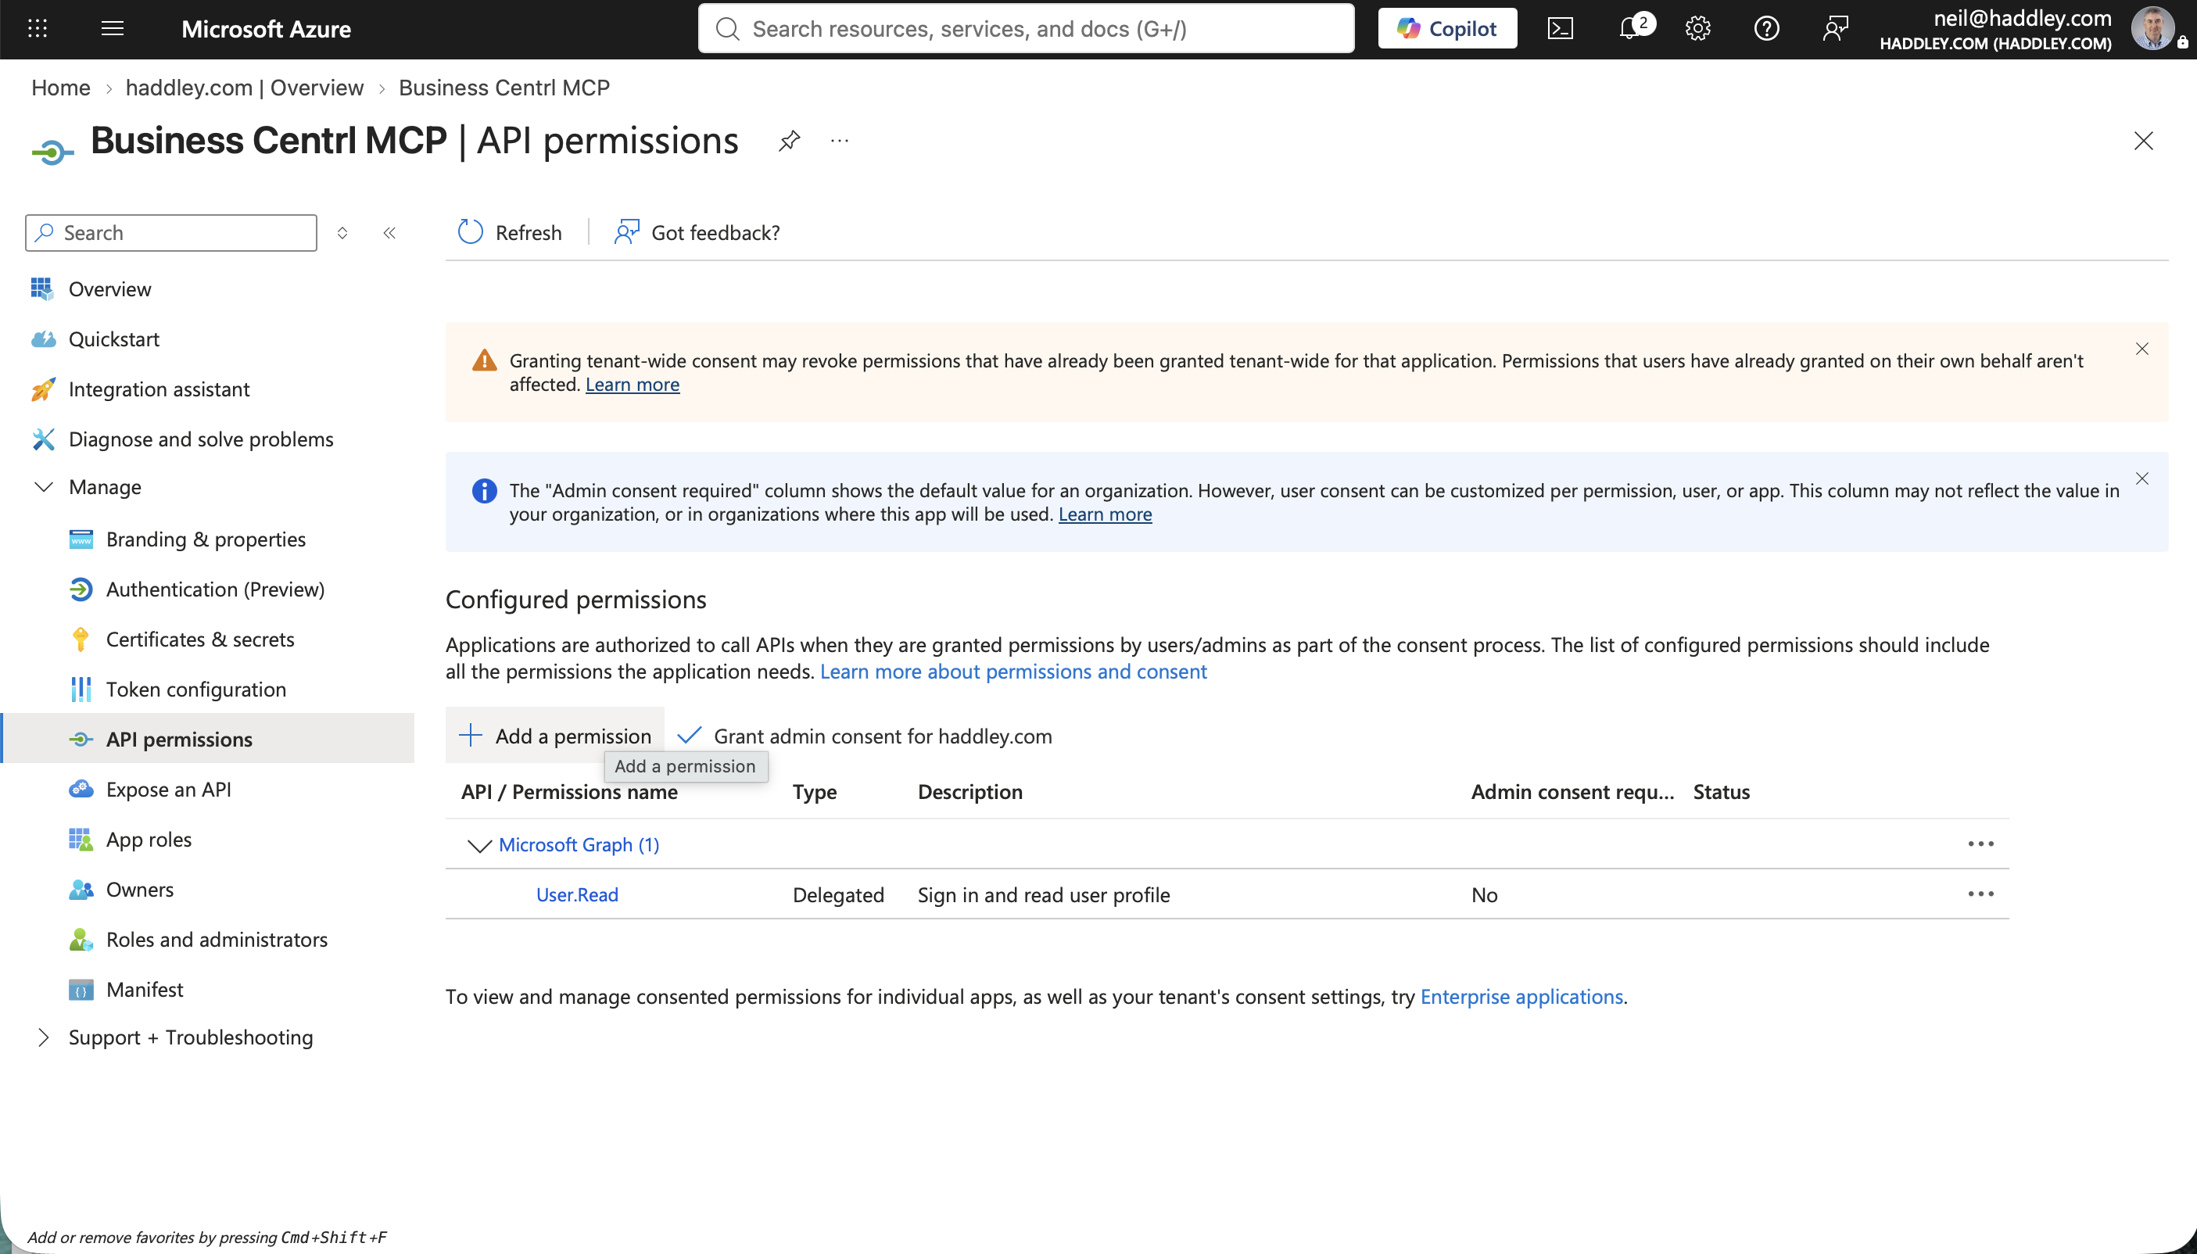
Task: Open the account profile avatar
Action: (x=2153, y=28)
